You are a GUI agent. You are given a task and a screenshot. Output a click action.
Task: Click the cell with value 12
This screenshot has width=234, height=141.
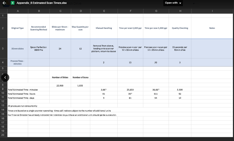pos(80,49)
